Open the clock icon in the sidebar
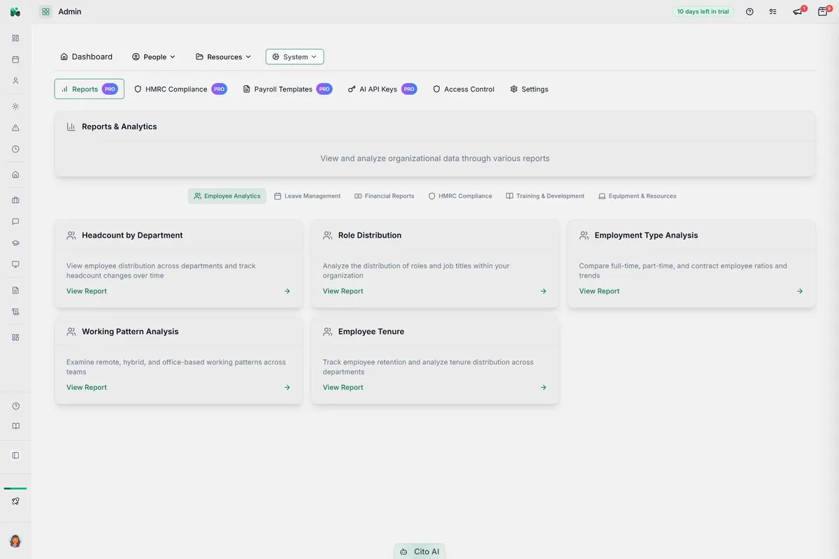The width and height of the screenshot is (839, 559). (x=15, y=149)
